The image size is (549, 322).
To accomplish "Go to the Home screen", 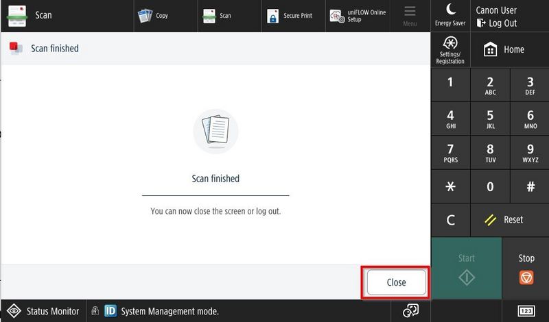I will [x=504, y=49].
